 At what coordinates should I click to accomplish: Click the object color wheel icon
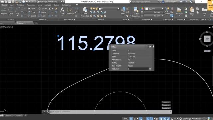[x=142, y=9]
